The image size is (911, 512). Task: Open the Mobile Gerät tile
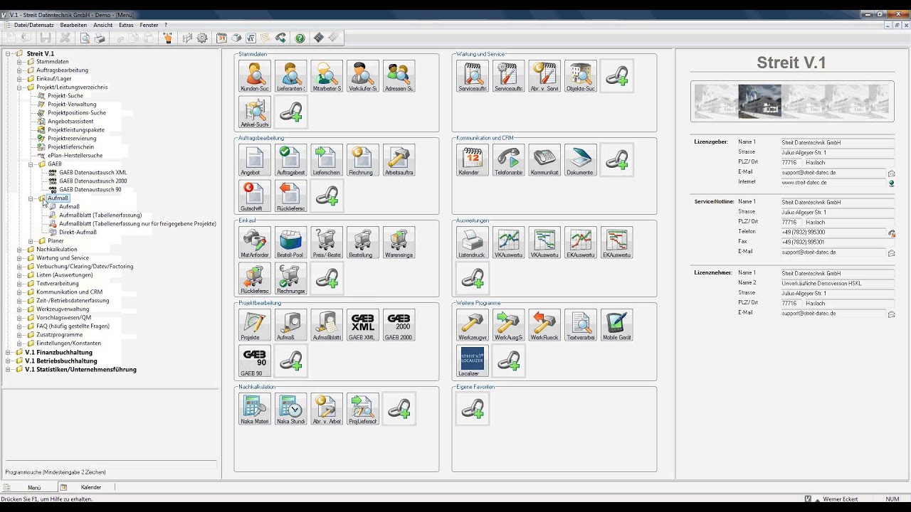(x=616, y=325)
